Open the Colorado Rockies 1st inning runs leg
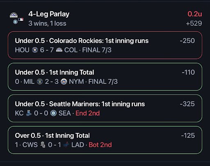The image size is (210, 166). point(105,45)
